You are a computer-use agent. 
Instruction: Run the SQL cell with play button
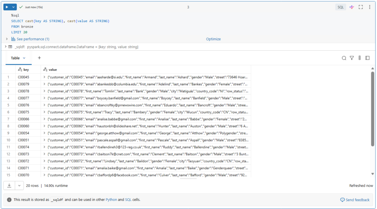pos(7,7)
